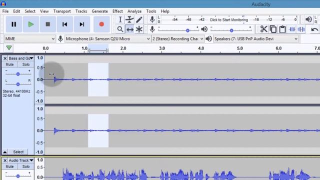Select the Time Shift tool
Image resolution: width=320 pixels, height=180 pixels.
(129, 29)
